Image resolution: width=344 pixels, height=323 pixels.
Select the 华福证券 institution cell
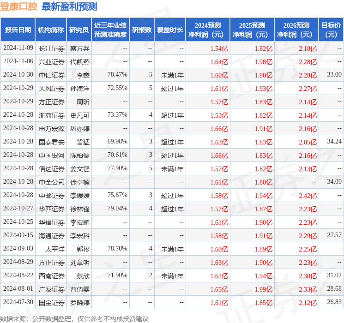[52, 222]
